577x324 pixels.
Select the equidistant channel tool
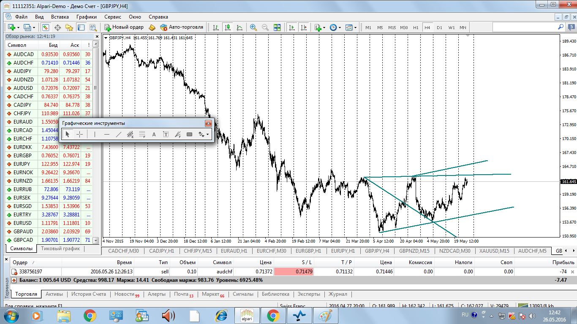(x=131, y=135)
